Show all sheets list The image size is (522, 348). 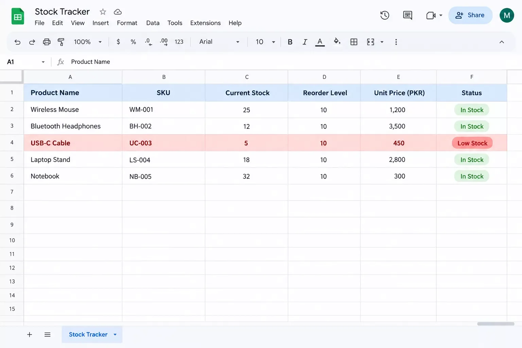[48, 335]
